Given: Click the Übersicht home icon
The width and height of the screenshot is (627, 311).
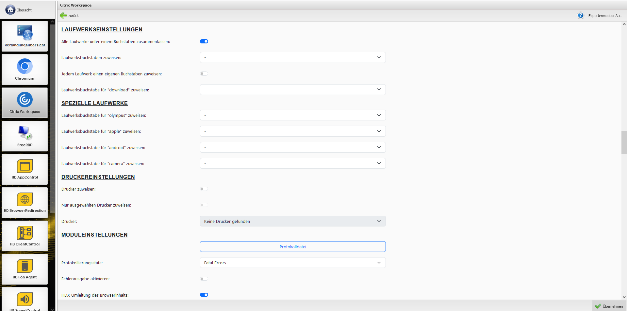Looking at the screenshot, I should (10, 10).
